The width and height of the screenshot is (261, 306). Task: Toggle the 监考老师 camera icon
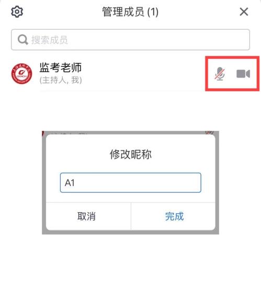point(243,74)
